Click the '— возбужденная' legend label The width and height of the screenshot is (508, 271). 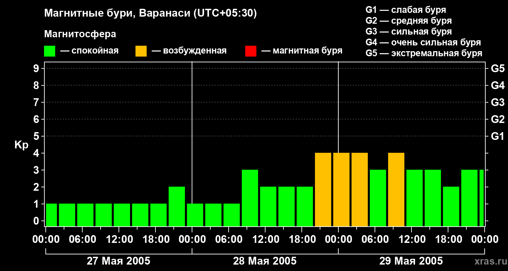pyautogui.click(x=189, y=51)
